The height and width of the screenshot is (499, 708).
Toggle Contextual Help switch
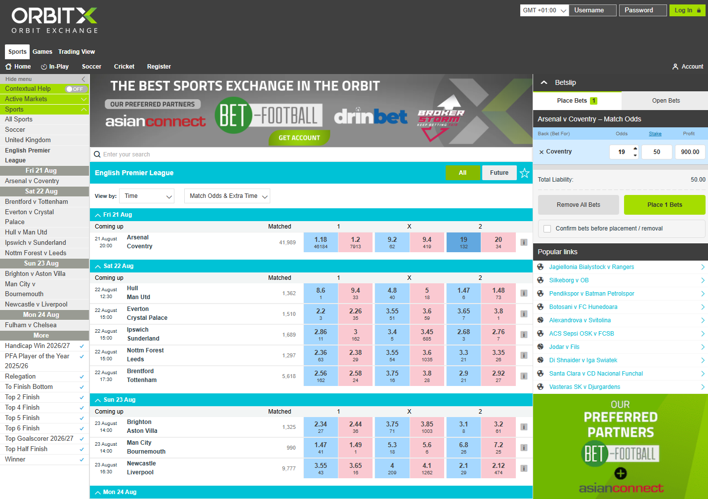pos(76,89)
